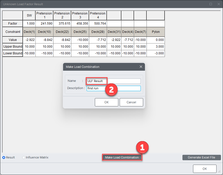223x175 pixels.
Task: Click the Deck(22) constraint cell
Action: point(62,32)
